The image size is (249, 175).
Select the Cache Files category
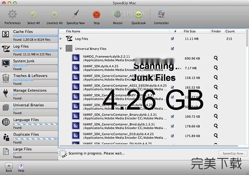pos(29,35)
